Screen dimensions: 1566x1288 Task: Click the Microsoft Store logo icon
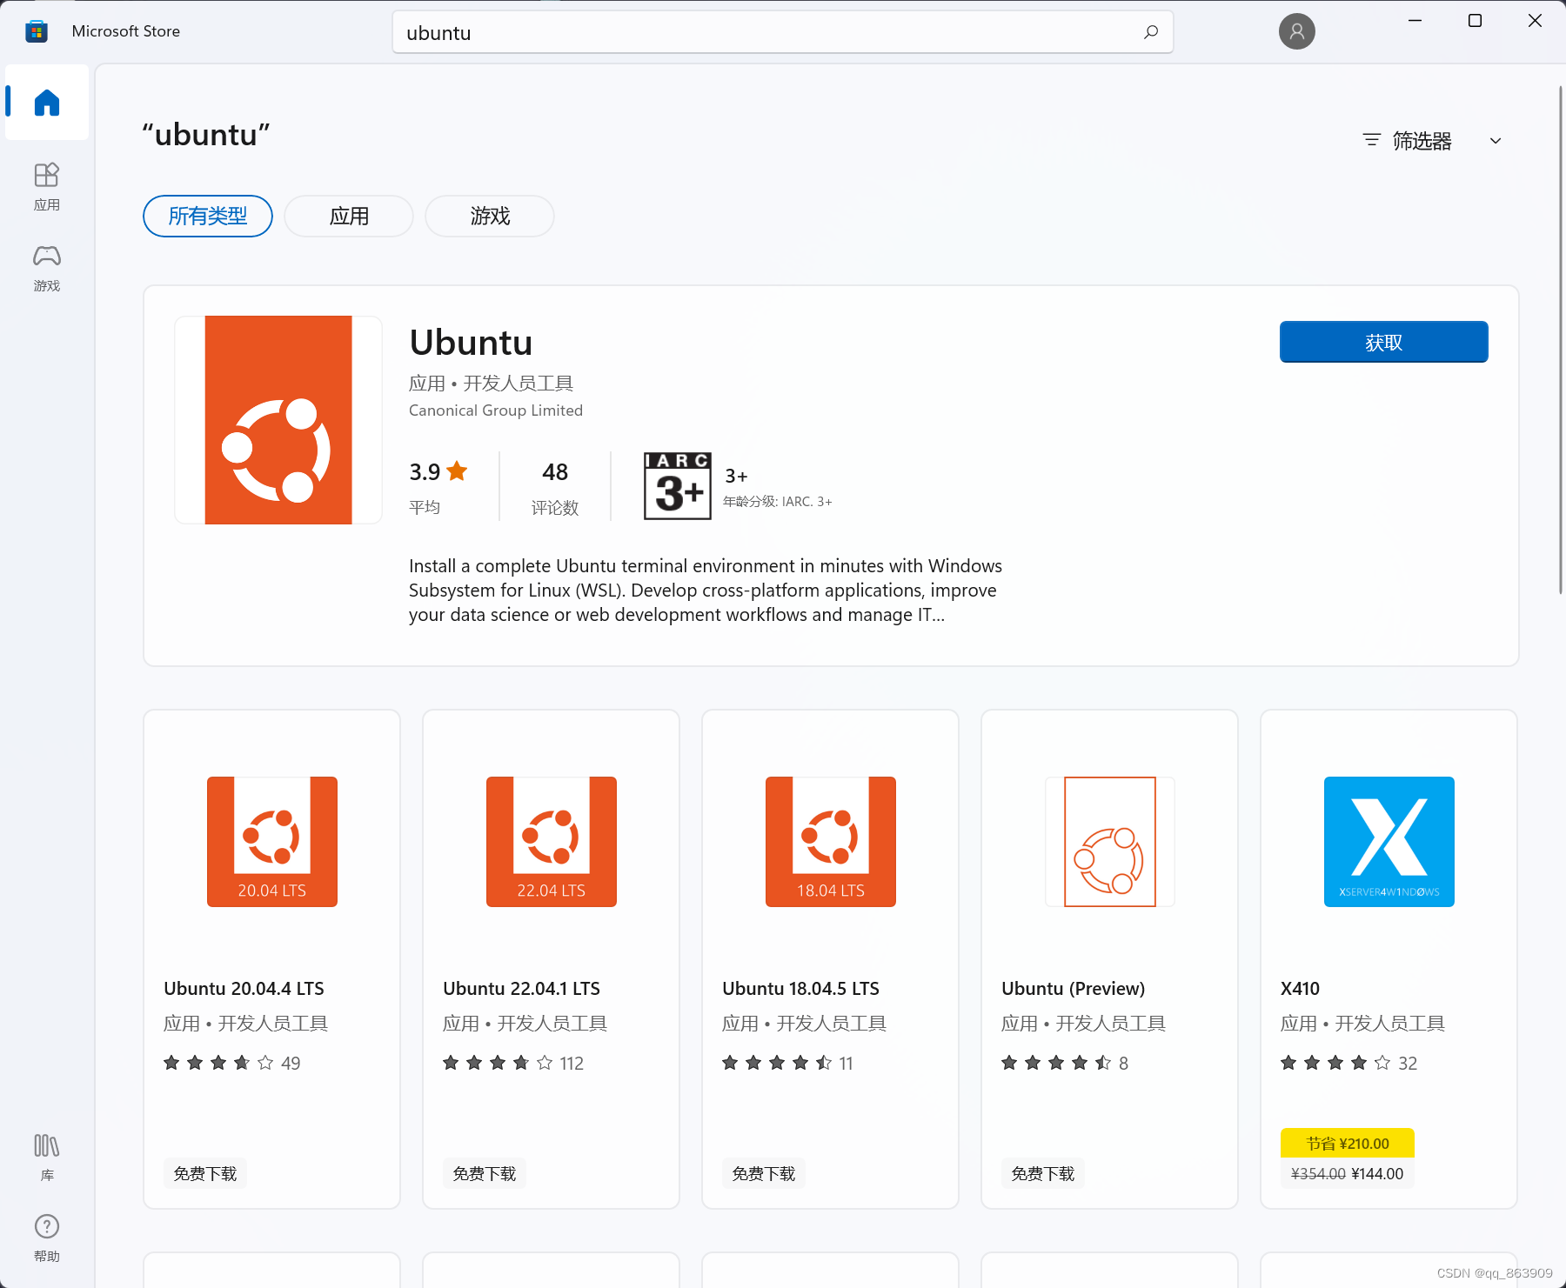(x=37, y=31)
